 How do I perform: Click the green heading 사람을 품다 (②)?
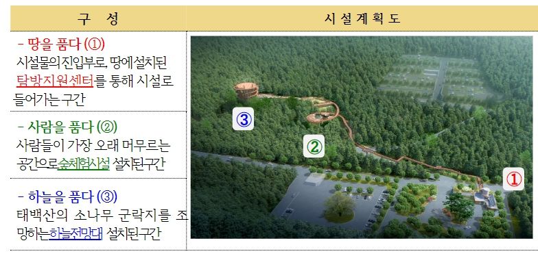click(x=67, y=127)
